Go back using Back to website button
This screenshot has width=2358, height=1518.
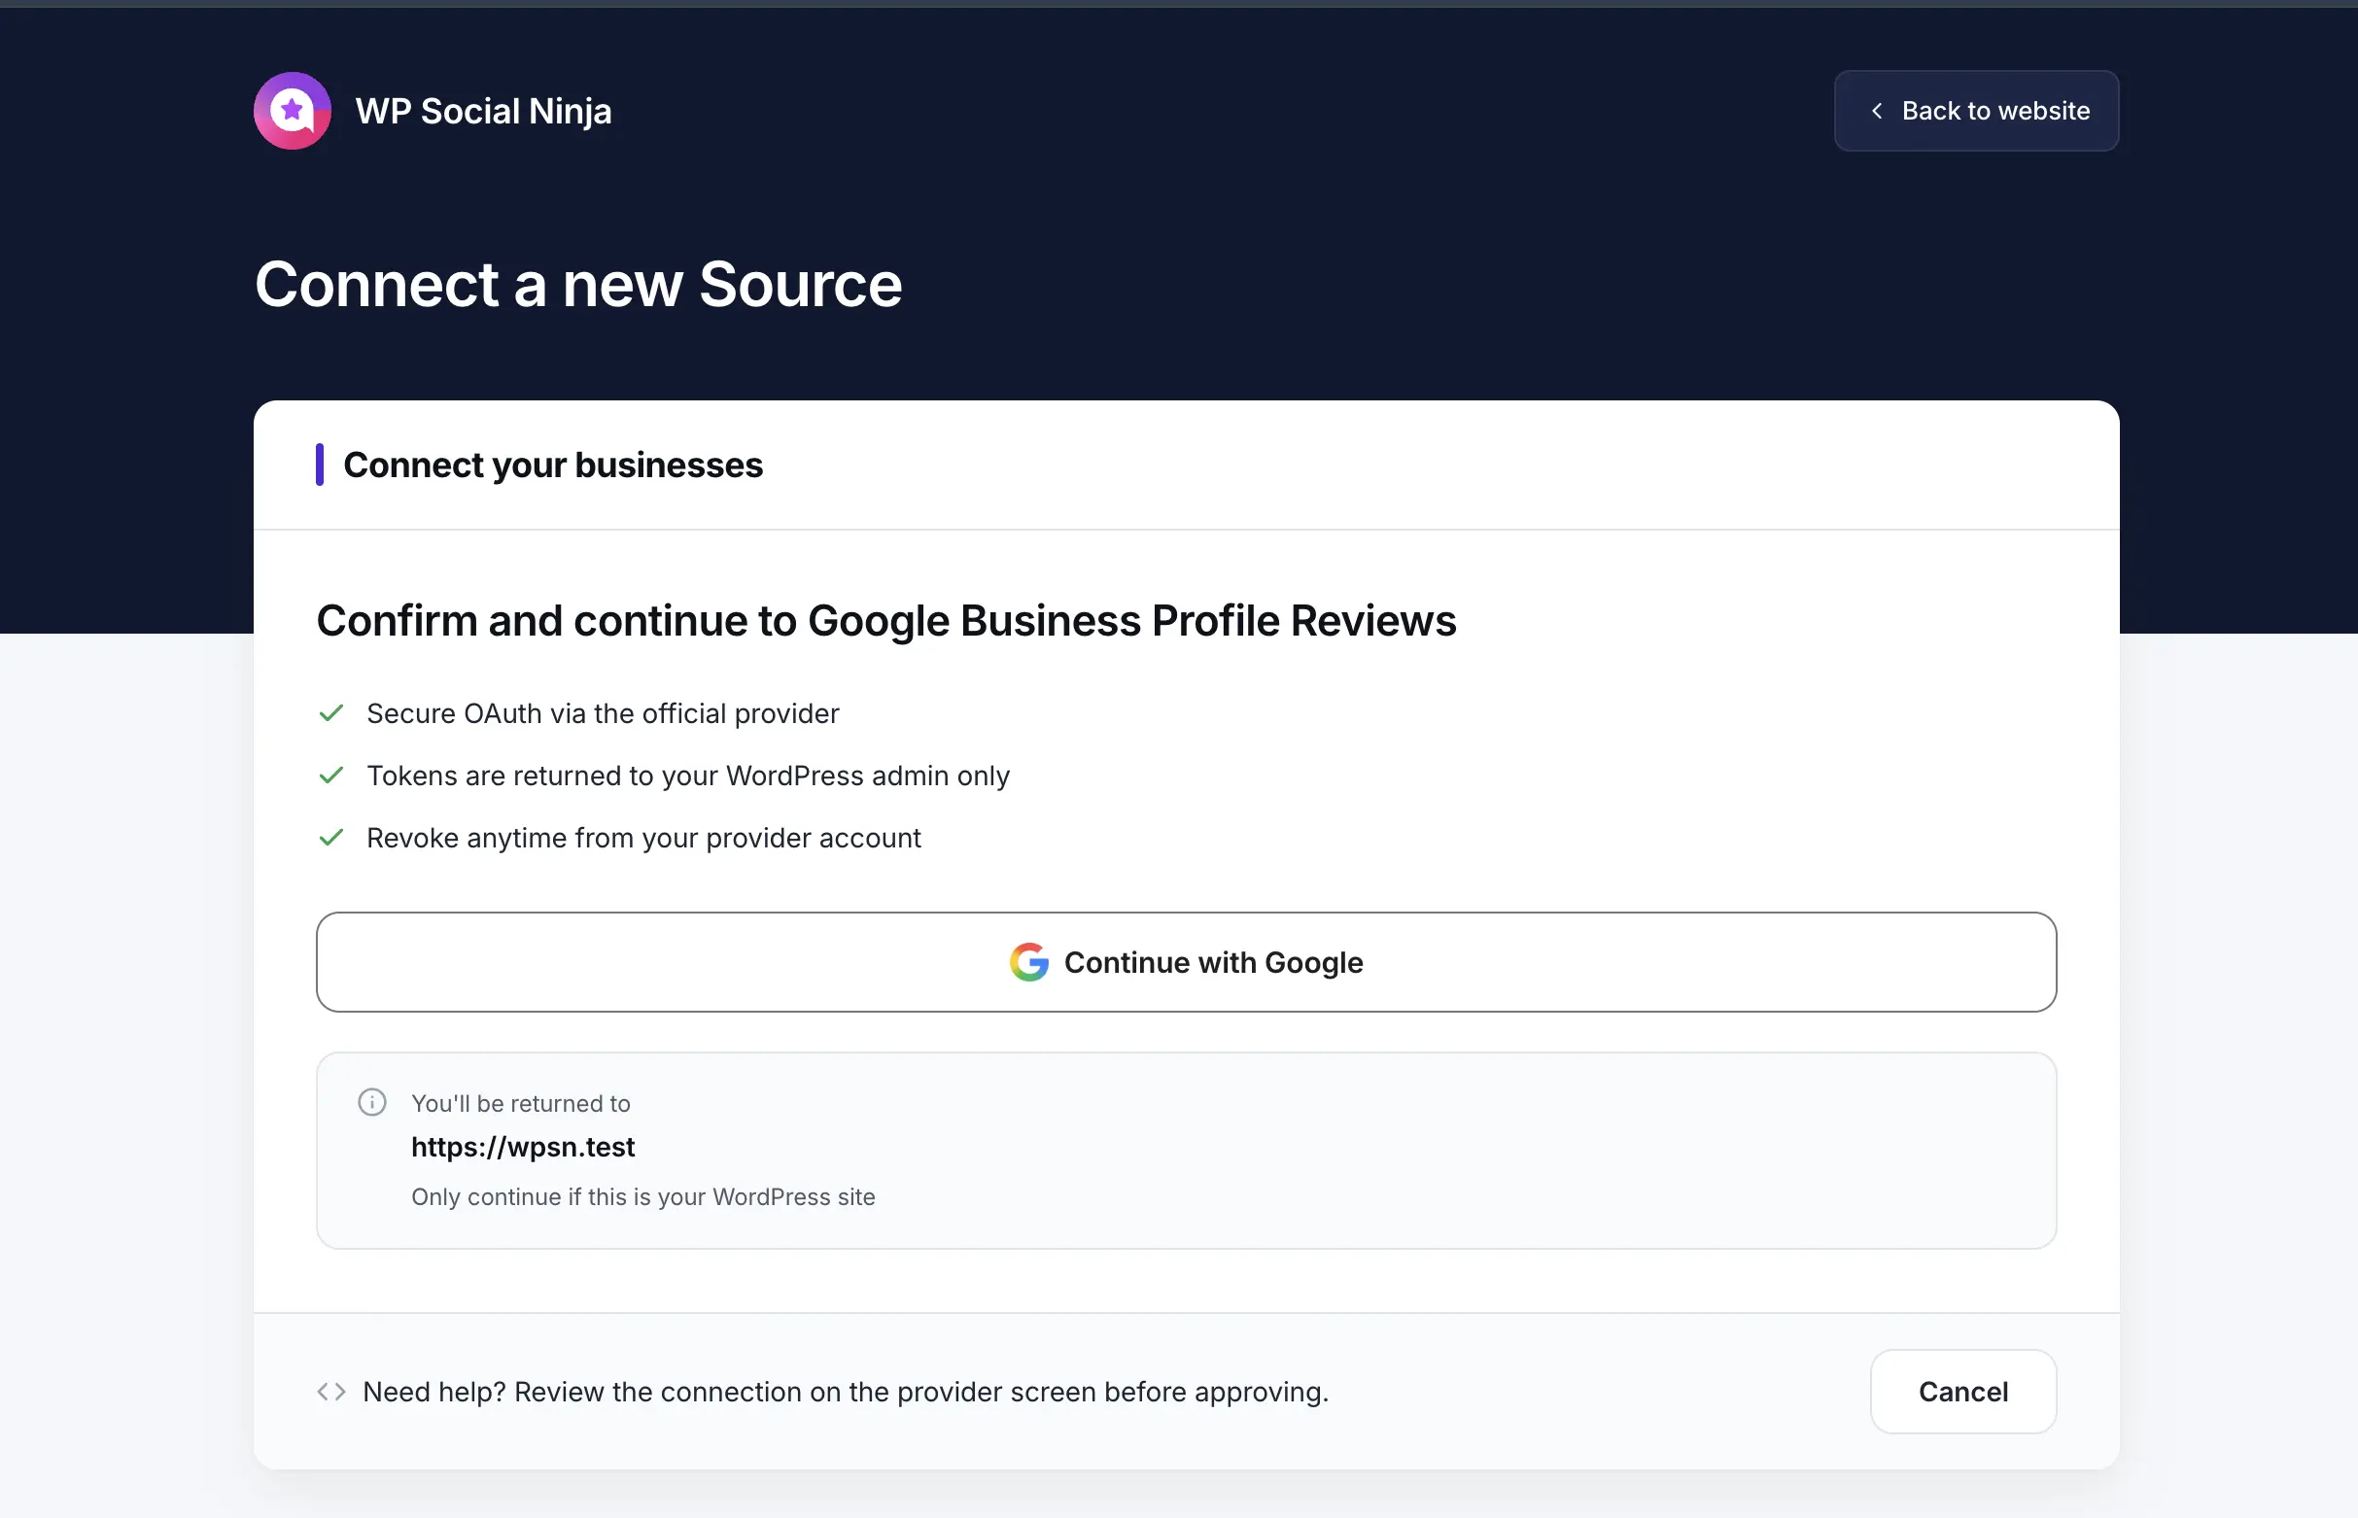click(1975, 111)
